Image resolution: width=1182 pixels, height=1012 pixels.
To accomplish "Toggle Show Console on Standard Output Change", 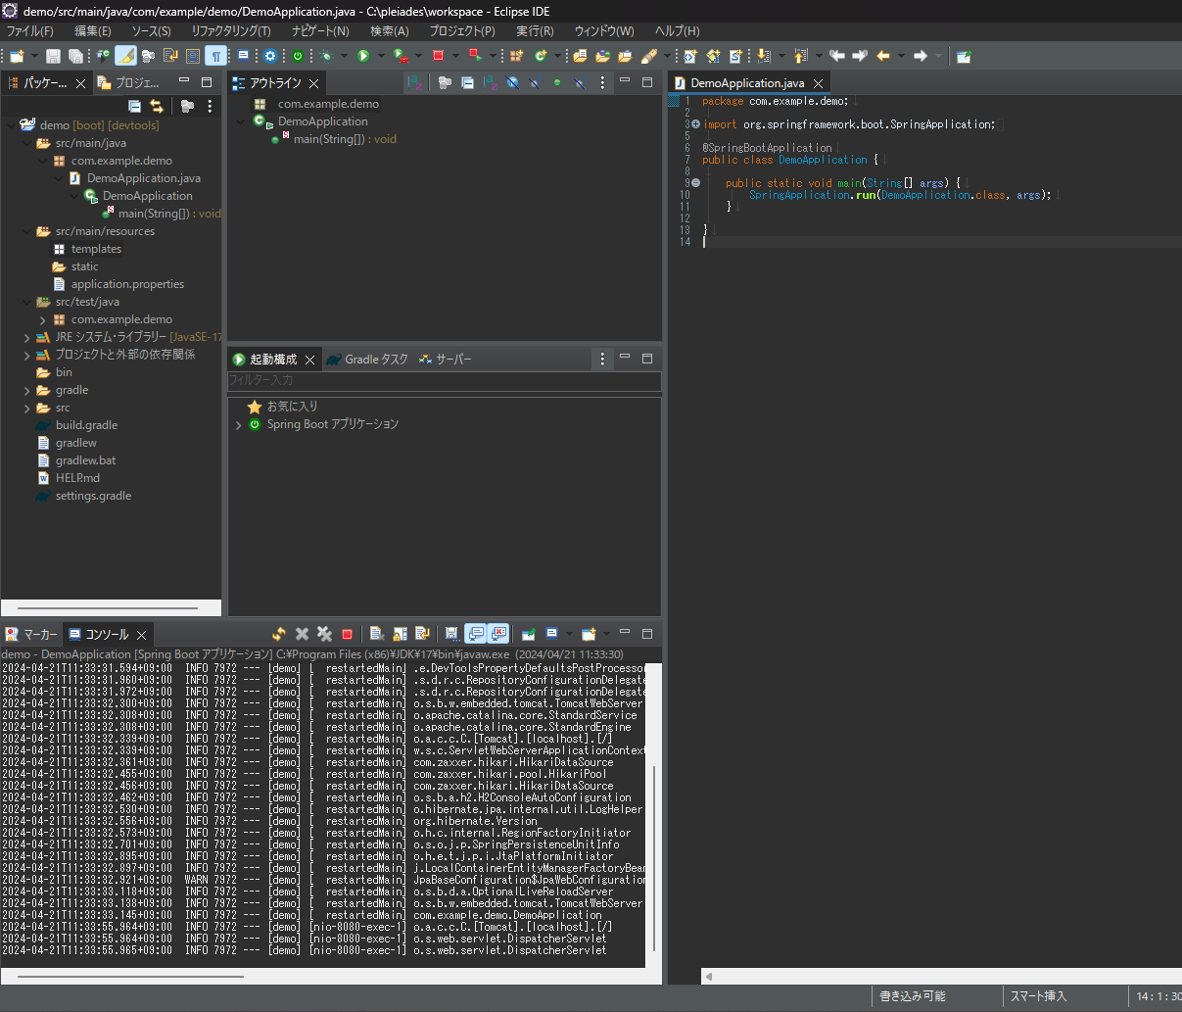I will point(474,633).
